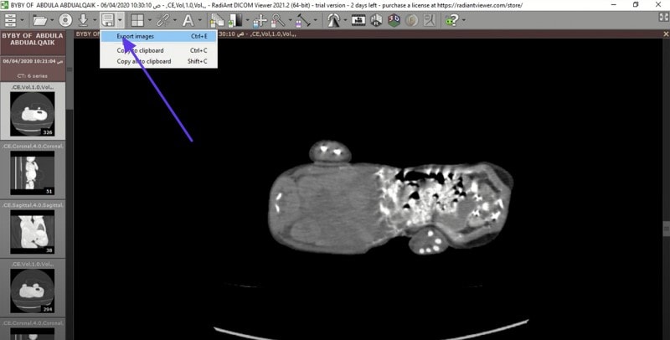Choose 'Copy to clipboard' menu entry
670x340 pixels.
pyautogui.click(x=158, y=50)
